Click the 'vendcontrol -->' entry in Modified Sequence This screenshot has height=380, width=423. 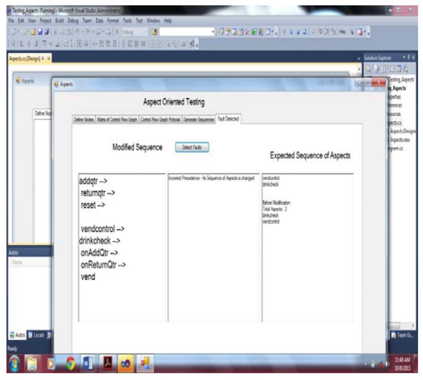tap(102, 229)
